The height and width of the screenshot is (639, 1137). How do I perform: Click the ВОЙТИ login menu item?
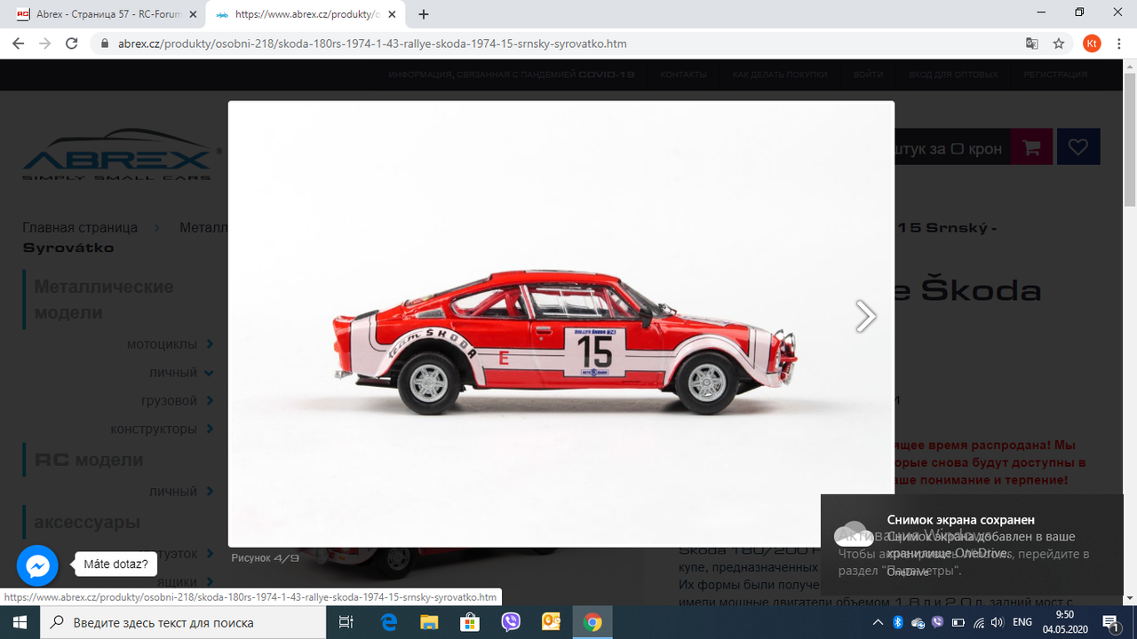[x=868, y=75]
